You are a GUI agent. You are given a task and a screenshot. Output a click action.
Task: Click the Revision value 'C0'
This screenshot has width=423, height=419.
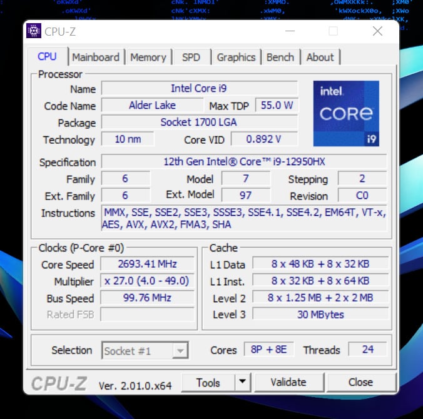coord(362,195)
